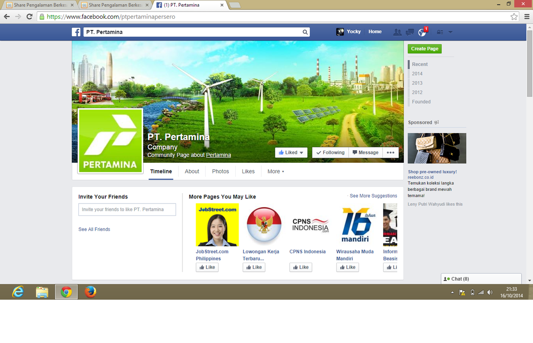The height and width of the screenshot is (343, 533).
Task: Open the new browser tab button
Action: (x=235, y=5)
